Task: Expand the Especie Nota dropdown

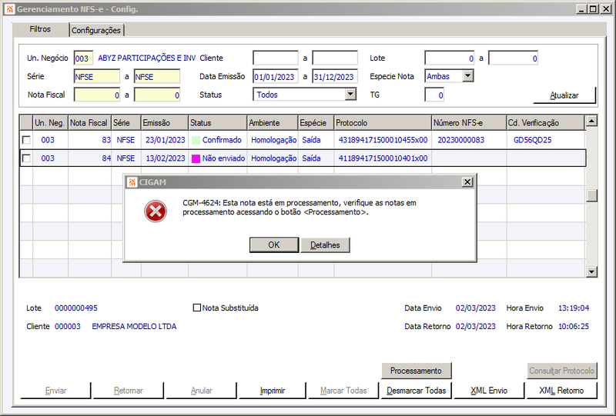Action: coord(468,76)
